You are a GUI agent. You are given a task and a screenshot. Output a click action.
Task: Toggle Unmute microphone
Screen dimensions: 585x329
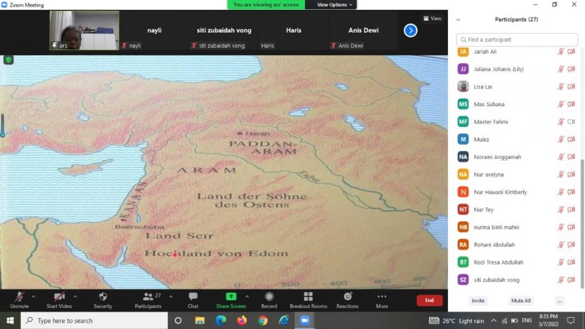[x=19, y=297]
